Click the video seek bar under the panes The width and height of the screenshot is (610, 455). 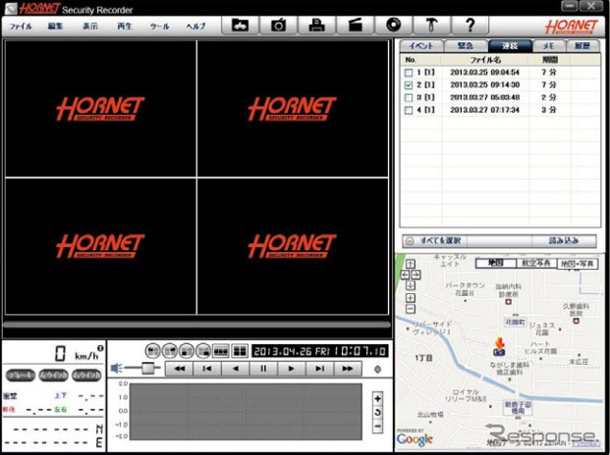[x=196, y=325]
